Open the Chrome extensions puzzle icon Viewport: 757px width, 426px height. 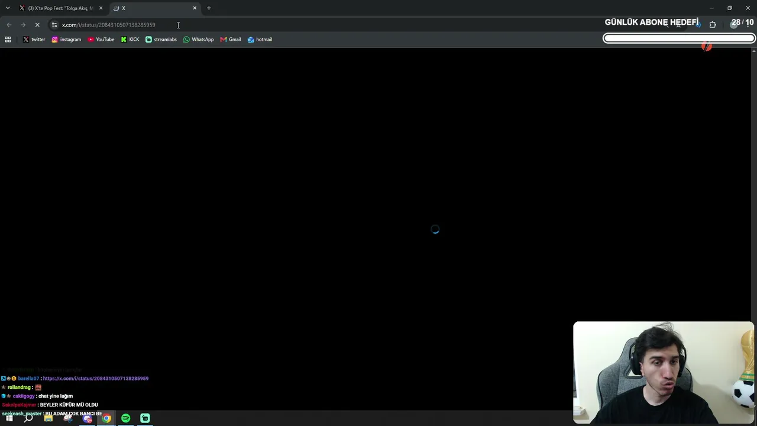713,25
